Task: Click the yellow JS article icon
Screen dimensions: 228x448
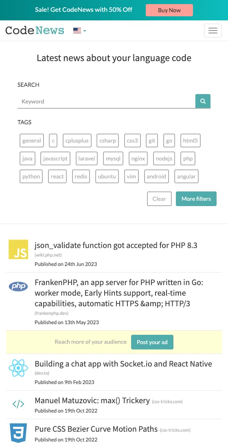Action: click(x=18, y=249)
